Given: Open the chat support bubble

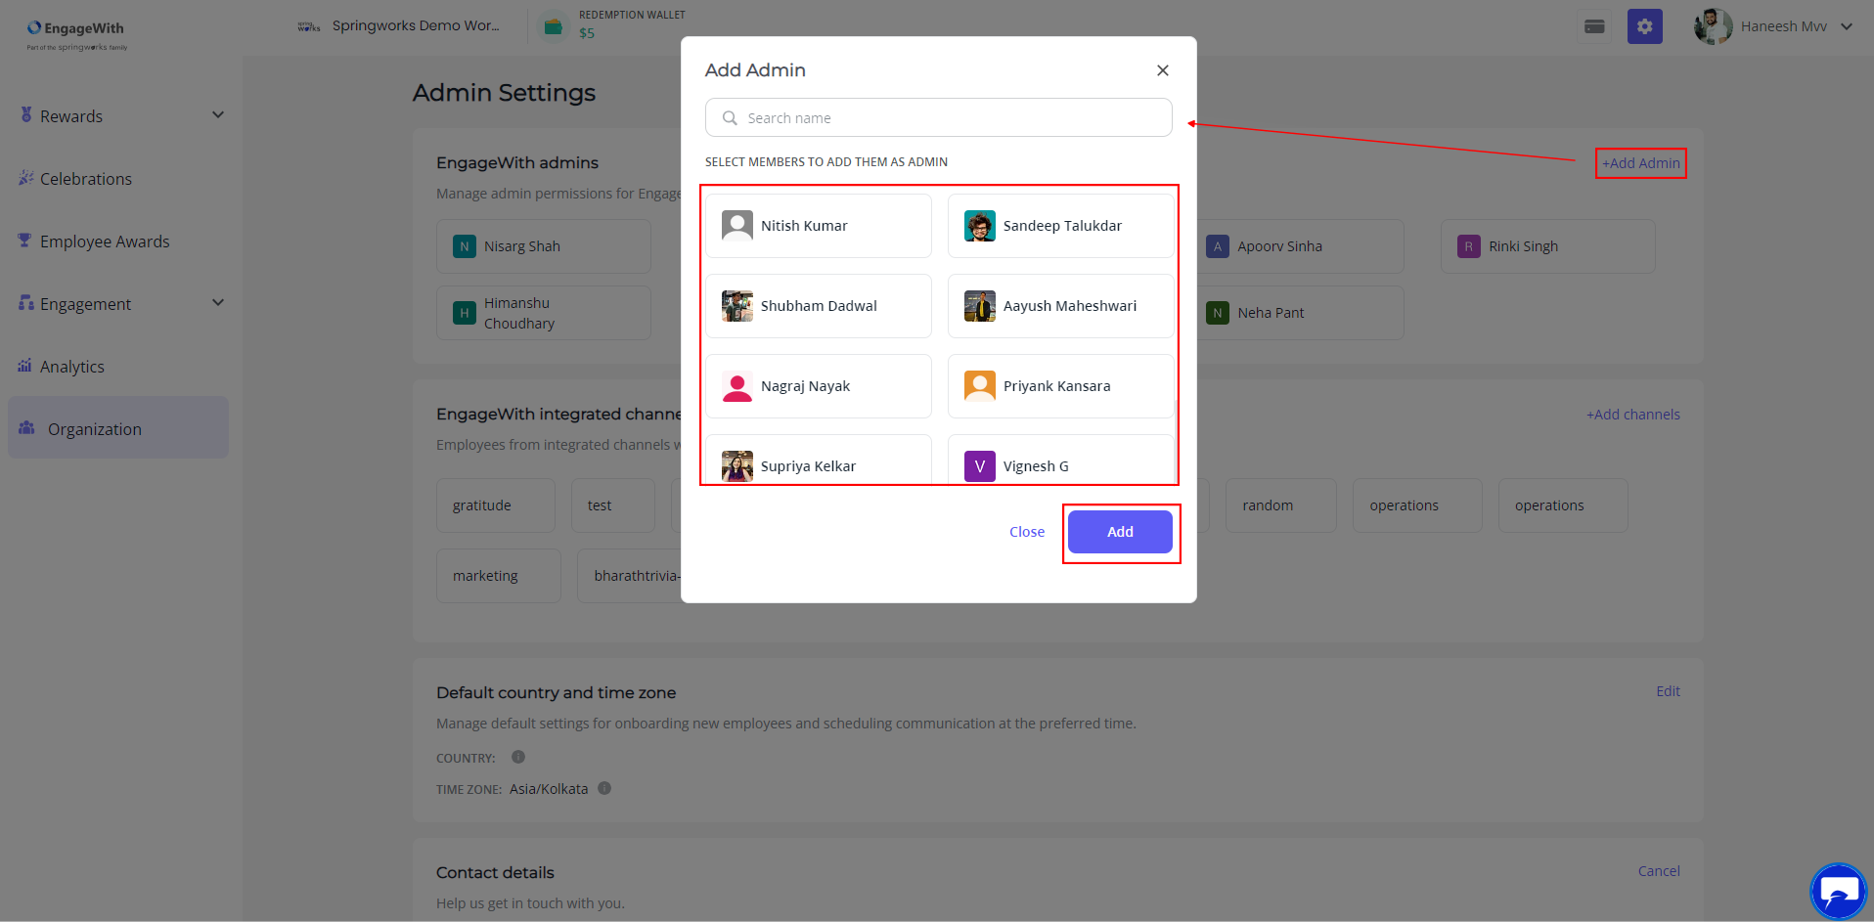Looking at the screenshot, I should [1839, 891].
